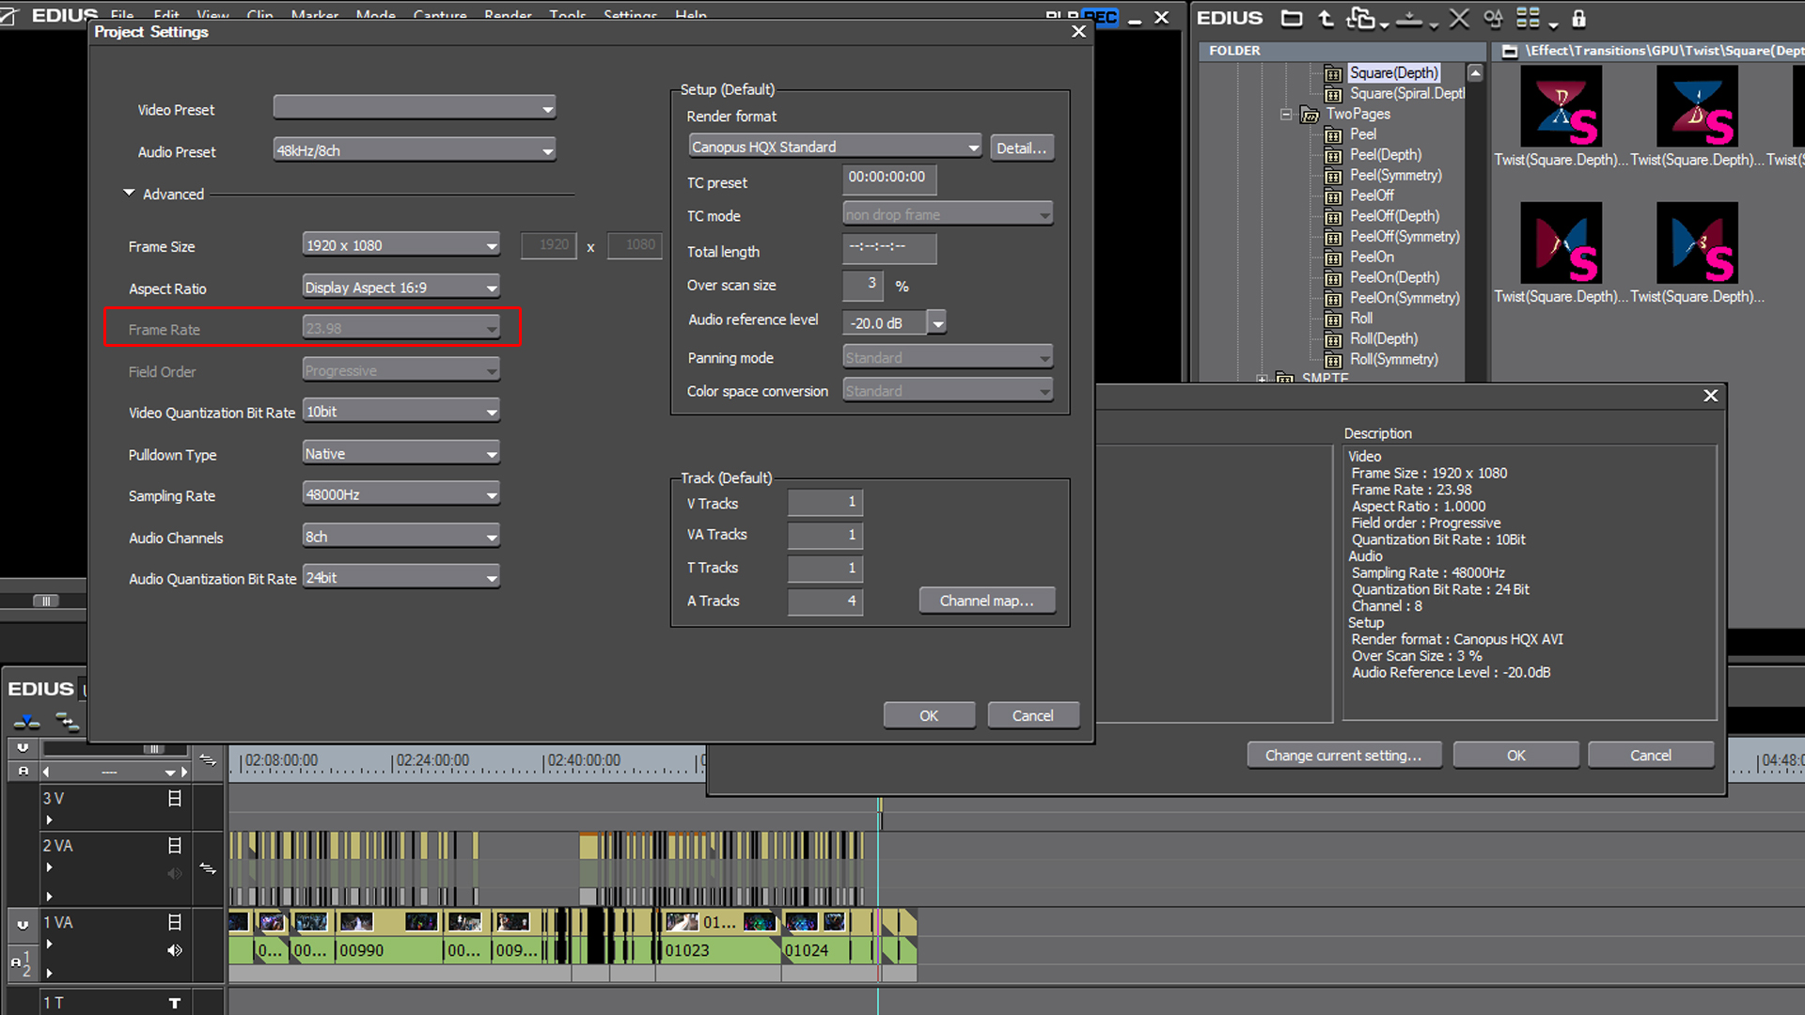The width and height of the screenshot is (1805, 1015).
Task: Click the horizontal scrollbar handle left of dialog
Action: pos(45,601)
